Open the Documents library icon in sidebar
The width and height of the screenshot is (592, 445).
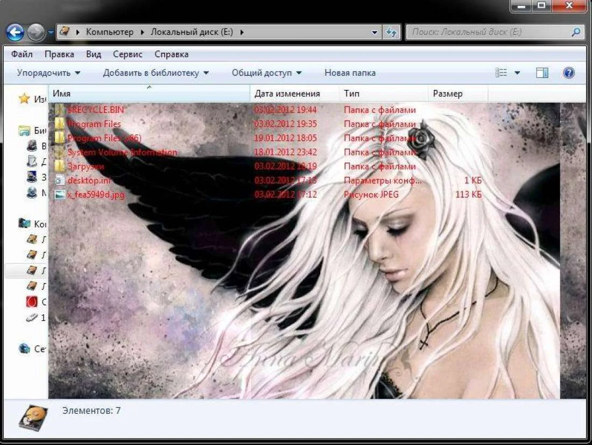[32, 161]
